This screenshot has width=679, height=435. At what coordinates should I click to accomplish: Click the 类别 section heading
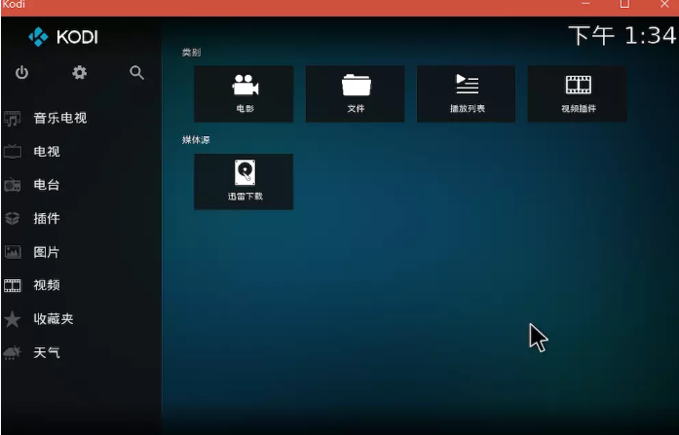click(x=191, y=53)
